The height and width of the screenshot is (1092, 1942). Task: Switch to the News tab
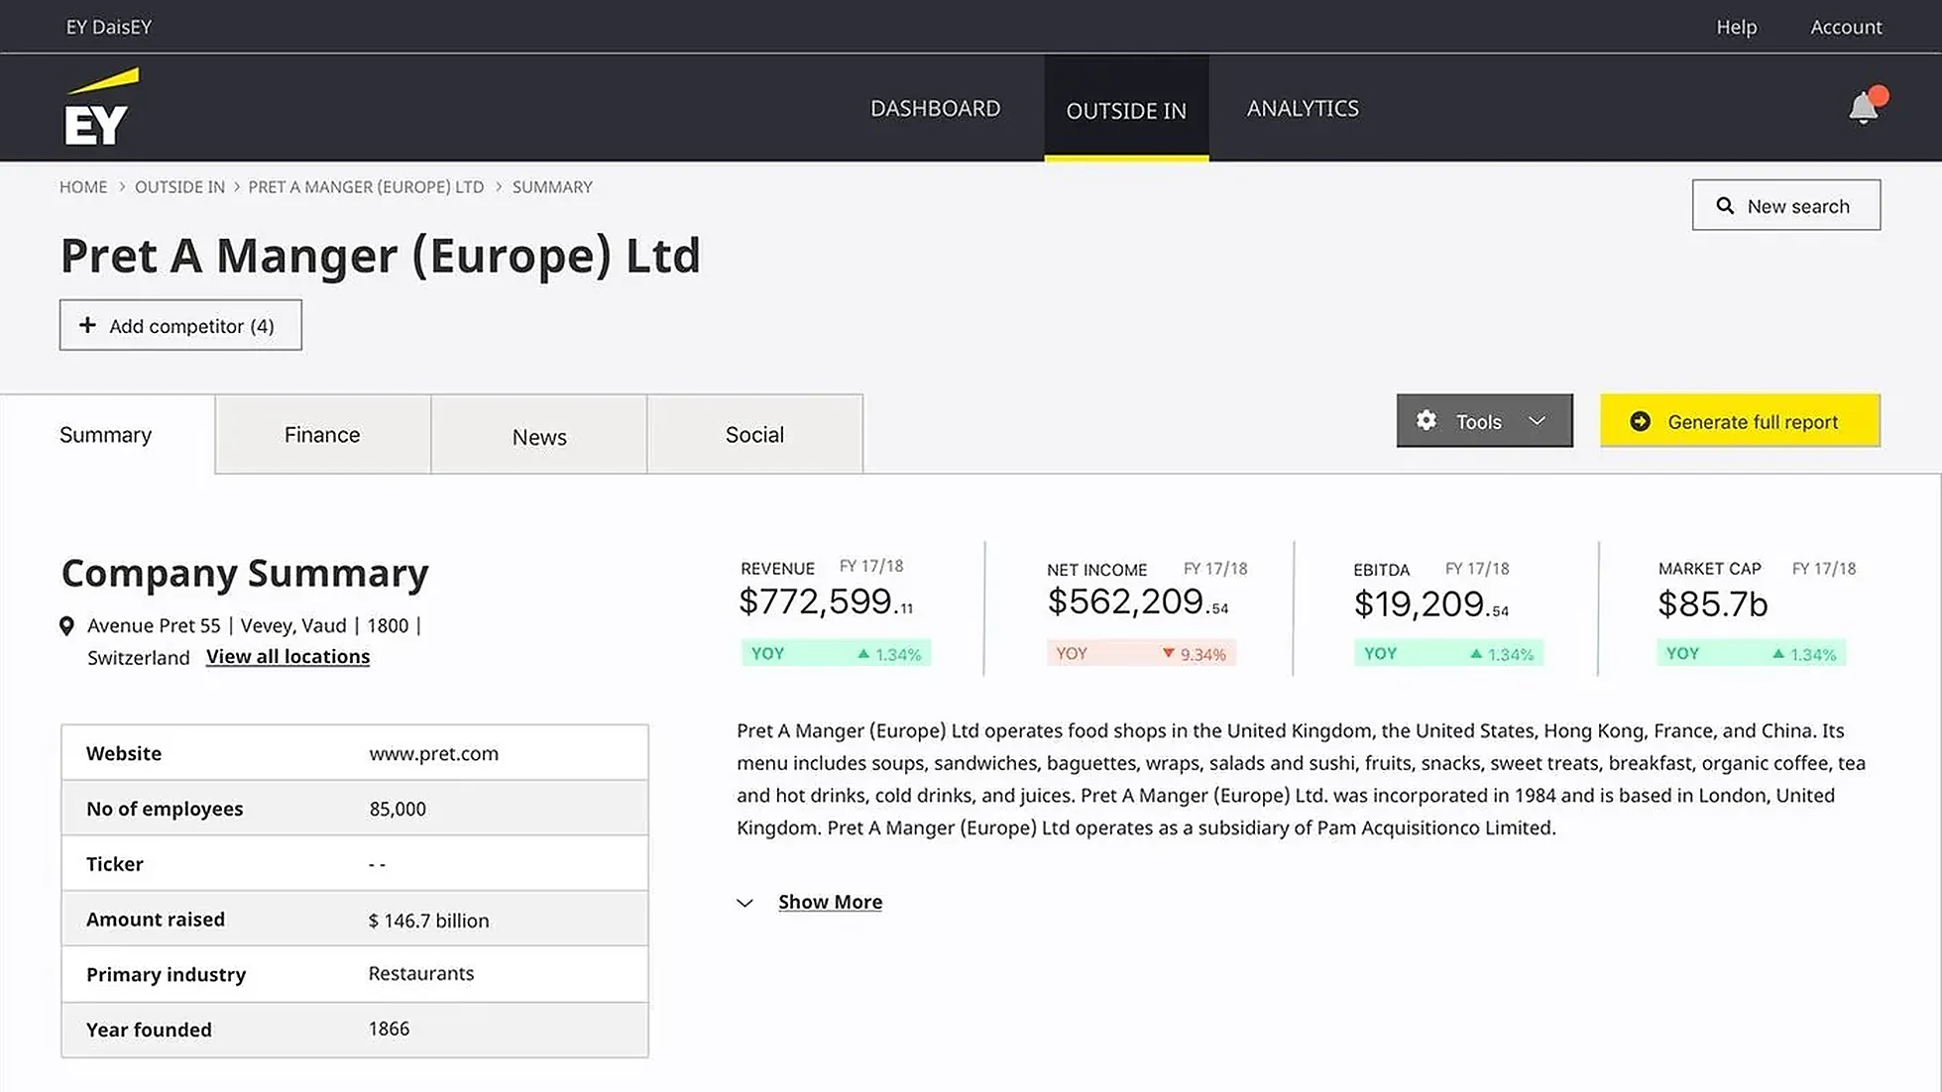539,434
